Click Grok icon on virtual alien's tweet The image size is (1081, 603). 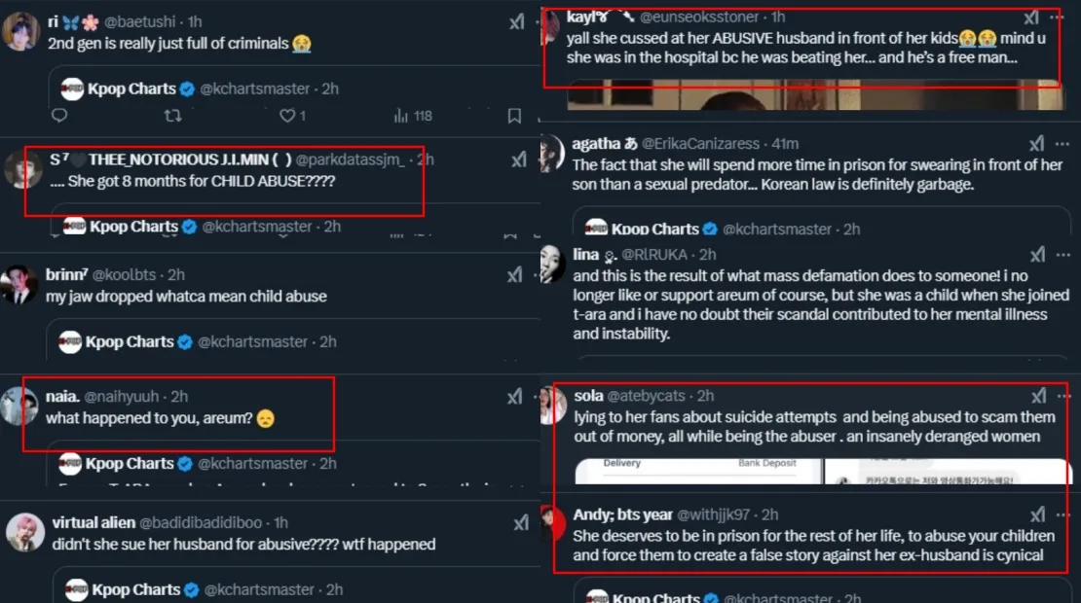(x=521, y=523)
